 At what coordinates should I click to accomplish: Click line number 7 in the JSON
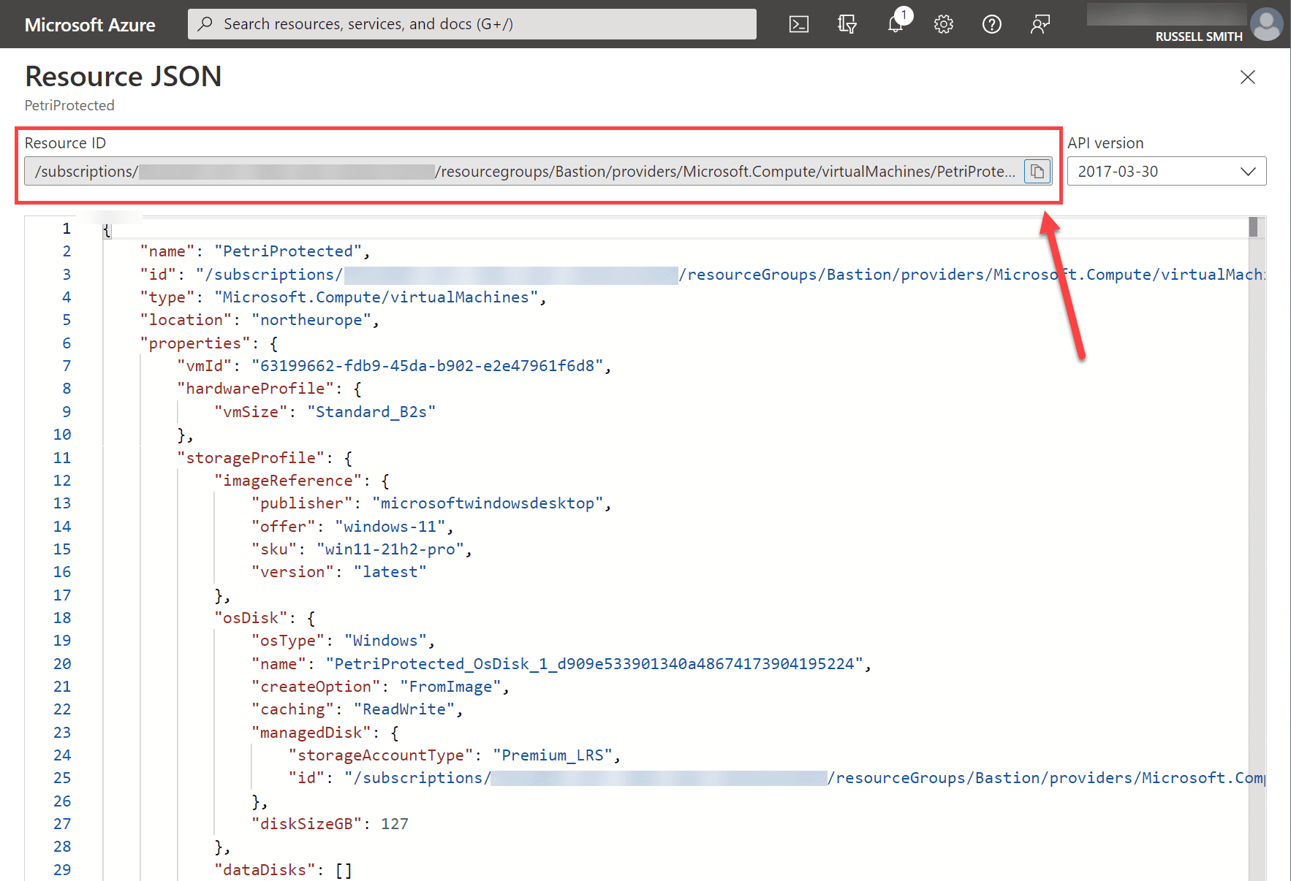click(x=67, y=365)
